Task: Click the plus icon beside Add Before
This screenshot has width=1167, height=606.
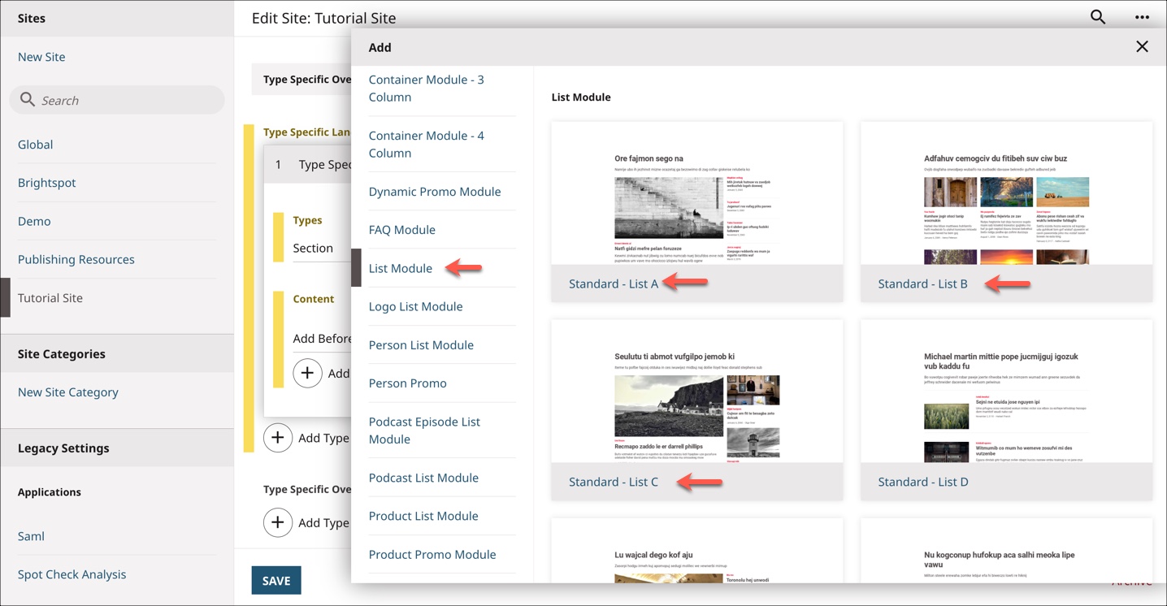Action: click(307, 373)
